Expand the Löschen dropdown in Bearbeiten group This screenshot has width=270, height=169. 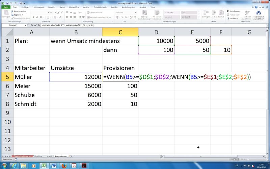(x=237, y=18)
